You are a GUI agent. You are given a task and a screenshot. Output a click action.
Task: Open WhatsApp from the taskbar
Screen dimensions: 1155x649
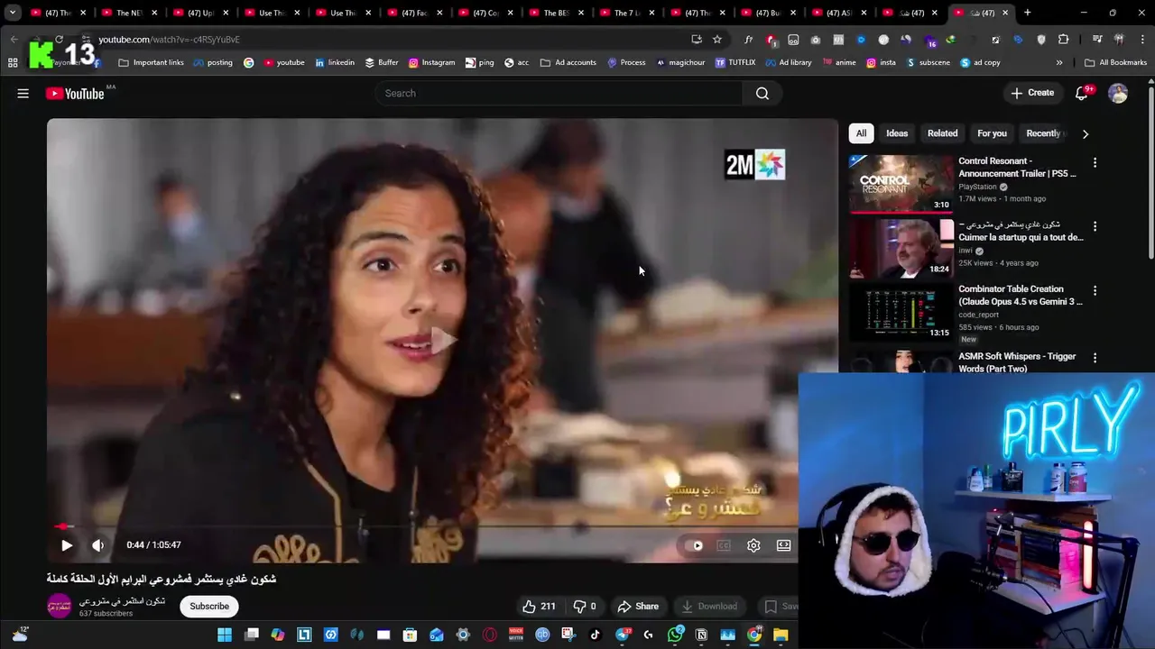[675, 635]
